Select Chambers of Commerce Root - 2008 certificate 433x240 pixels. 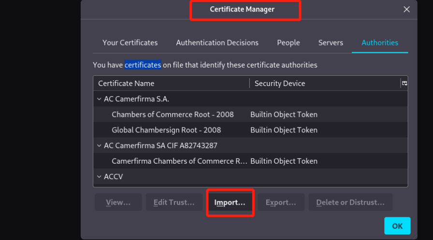click(x=173, y=114)
